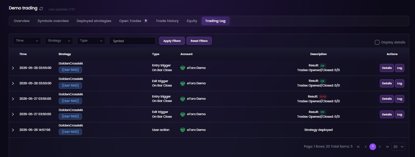
Task: Change rows per page from 20
Action: 398,147
